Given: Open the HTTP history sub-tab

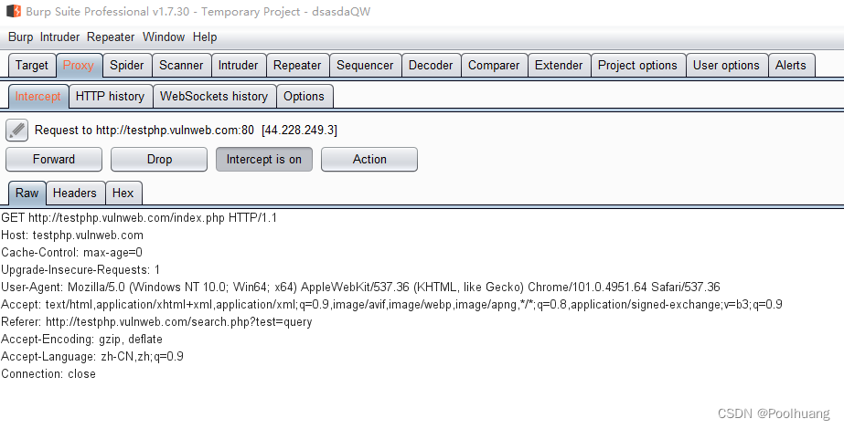Looking at the screenshot, I should click(x=111, y=96).
